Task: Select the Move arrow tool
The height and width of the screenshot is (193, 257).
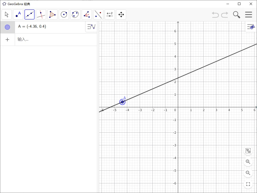Action: [x=7, y=14]
